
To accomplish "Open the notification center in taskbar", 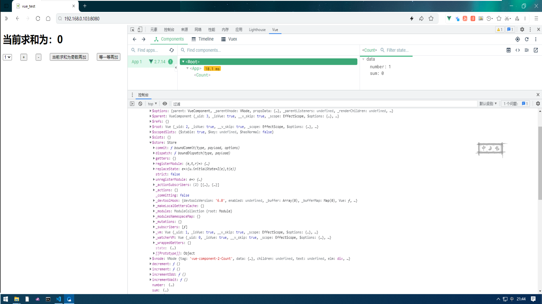I will point(533,299).
